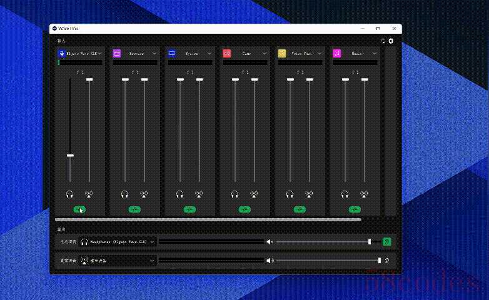The image size is (489, 300).
Task: Click the Game channel stream mix fader handle
Action: coord(255,79)
